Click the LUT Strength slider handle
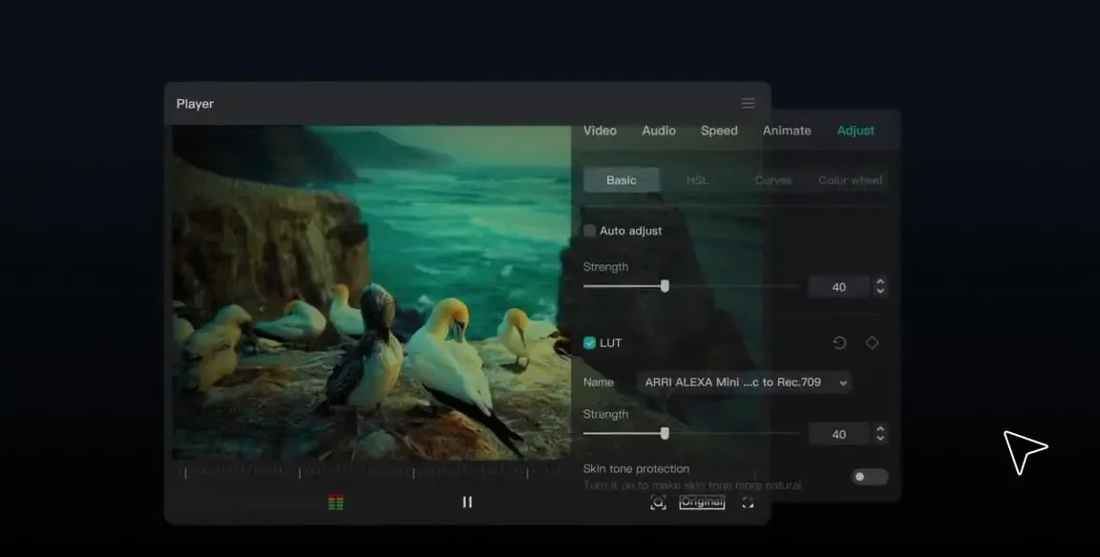The height and width of the screenshot is (557, 1100). click(x=665, y=433)
